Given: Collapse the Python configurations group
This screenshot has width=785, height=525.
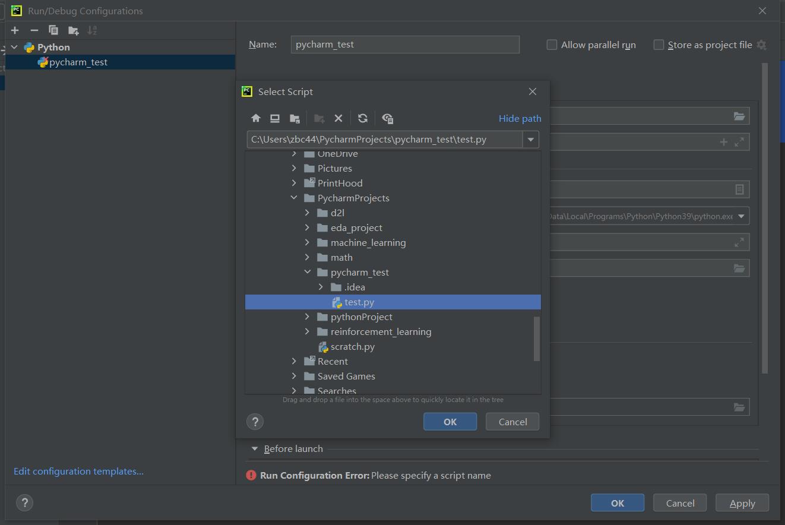Looking at the screenshot, I should click(15, 47).
